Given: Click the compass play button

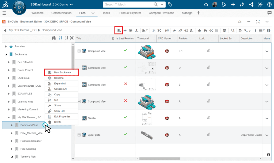Looking at the screenshot, I should [x=19, y=7].
